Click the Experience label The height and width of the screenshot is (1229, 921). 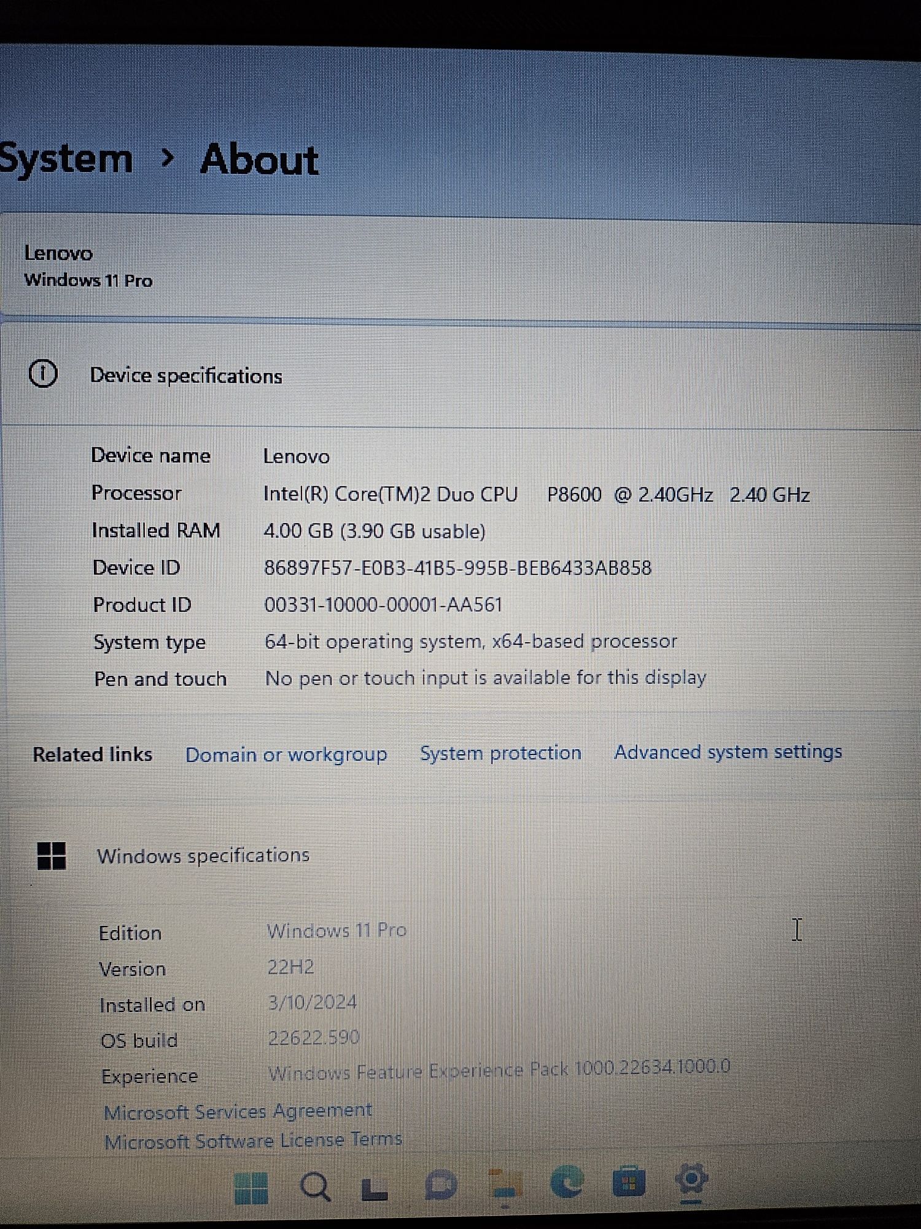[x=149, y=1077]
